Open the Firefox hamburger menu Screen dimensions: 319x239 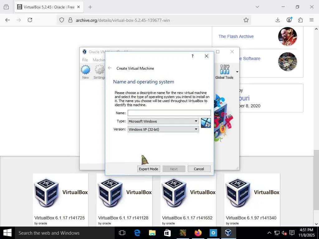click(x=312, y=20)
